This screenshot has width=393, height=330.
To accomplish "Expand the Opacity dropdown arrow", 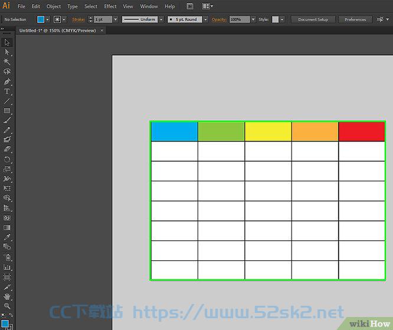I will pos(253,19).
